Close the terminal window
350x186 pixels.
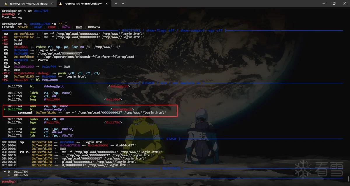pos(344,3)
